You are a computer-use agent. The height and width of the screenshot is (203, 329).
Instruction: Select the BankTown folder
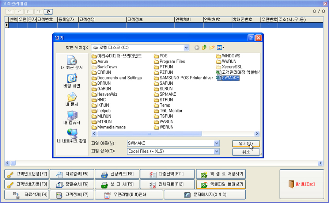(104, 67)
